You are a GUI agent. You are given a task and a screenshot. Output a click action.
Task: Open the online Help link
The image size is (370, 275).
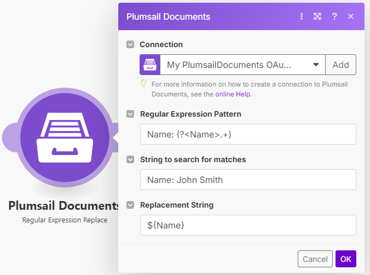point(233,94)
